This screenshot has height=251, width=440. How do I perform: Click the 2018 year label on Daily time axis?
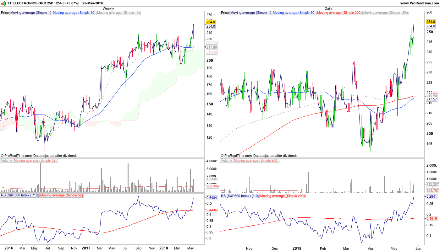[x=296, y=248]
